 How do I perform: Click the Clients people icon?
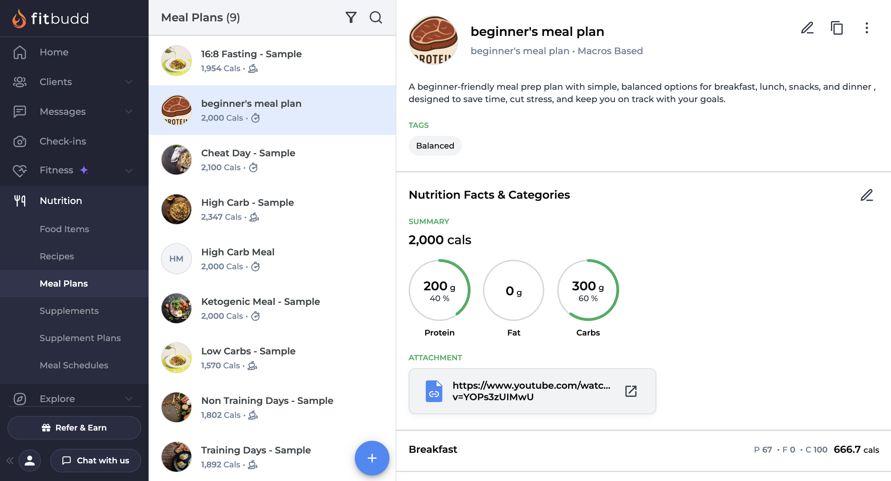(20, 82)
